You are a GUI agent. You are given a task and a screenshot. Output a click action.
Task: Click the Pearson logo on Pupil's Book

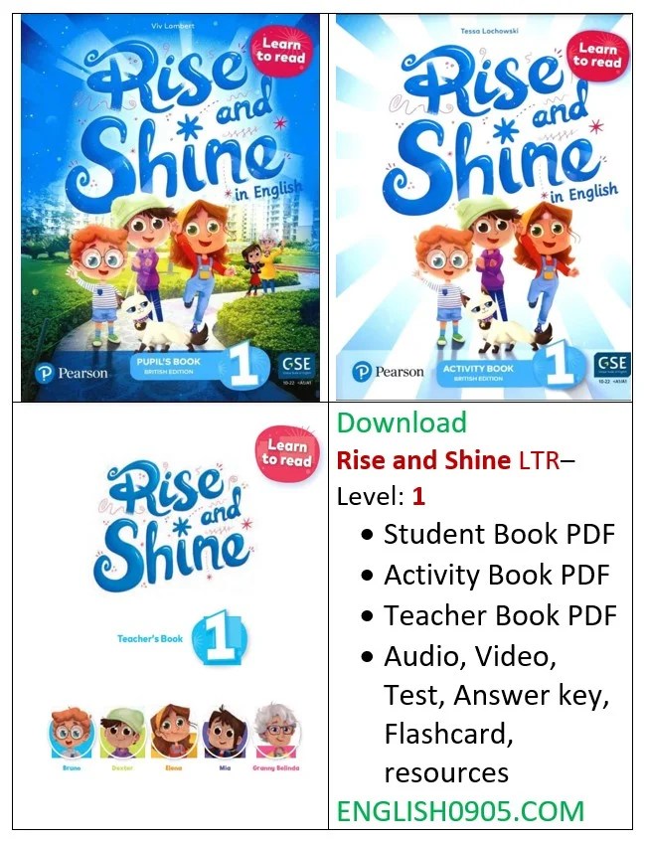tap(72, 373)
